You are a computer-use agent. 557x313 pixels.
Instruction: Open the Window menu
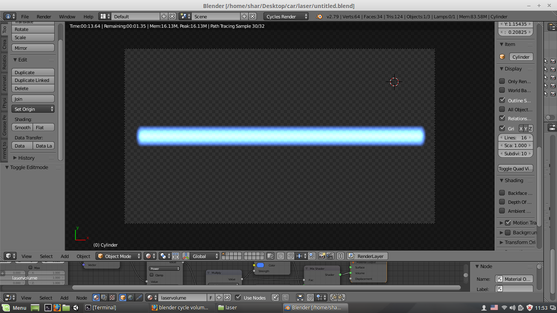coord(67,17)
